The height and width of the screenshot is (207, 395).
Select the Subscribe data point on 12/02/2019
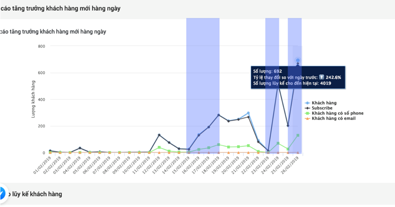pos(159,135)
